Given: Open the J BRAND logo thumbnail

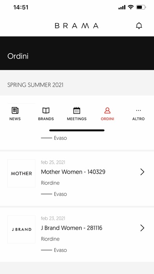Looking at the screenshot, I should click(x=22, y=230).
